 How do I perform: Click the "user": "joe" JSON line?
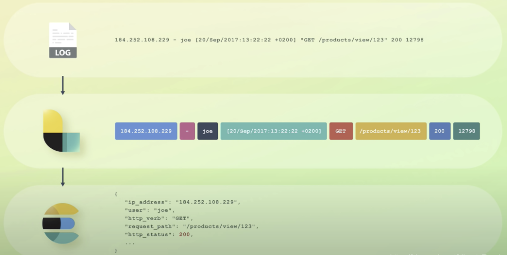tap(150, 210)
